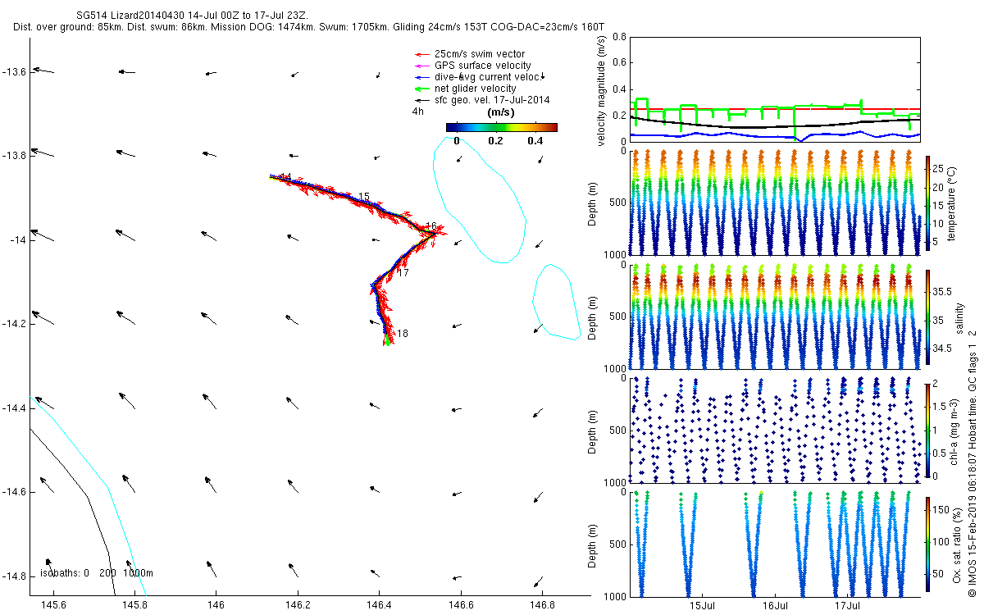Image resolution: width=984 pixels, height=615 pixels.
Task: Click latitude tick label '-14.4'
Action: (x=14, y=408)
